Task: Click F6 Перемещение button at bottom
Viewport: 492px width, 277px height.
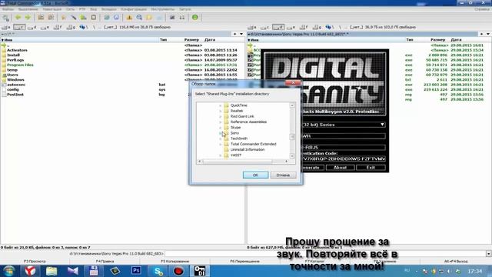Action: pos(244,262)
